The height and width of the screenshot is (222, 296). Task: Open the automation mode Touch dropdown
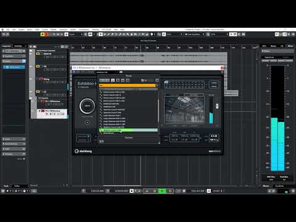point(75,35)
